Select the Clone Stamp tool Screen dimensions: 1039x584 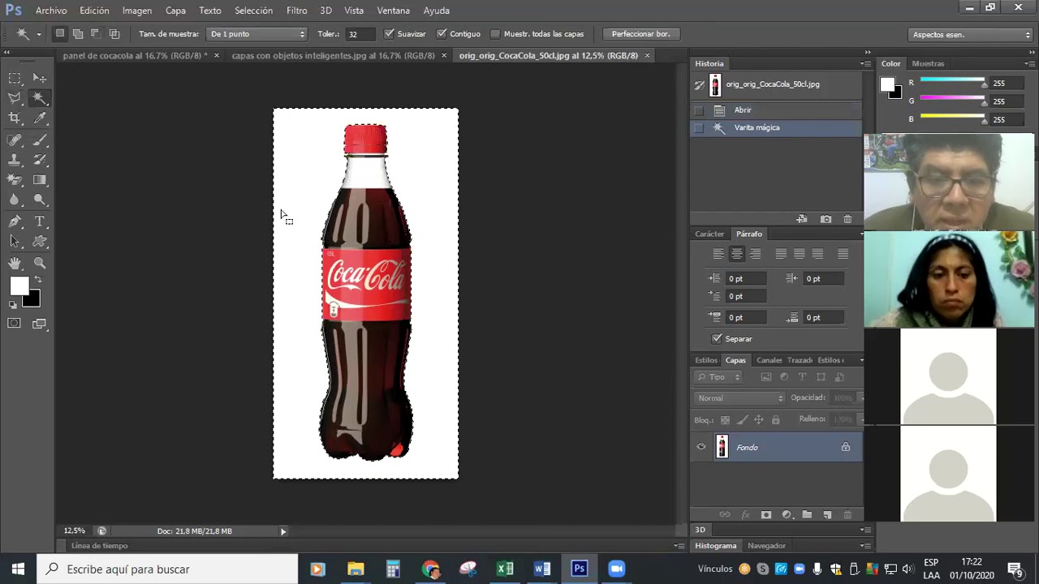pyautogui.click(x=15, y=160)
